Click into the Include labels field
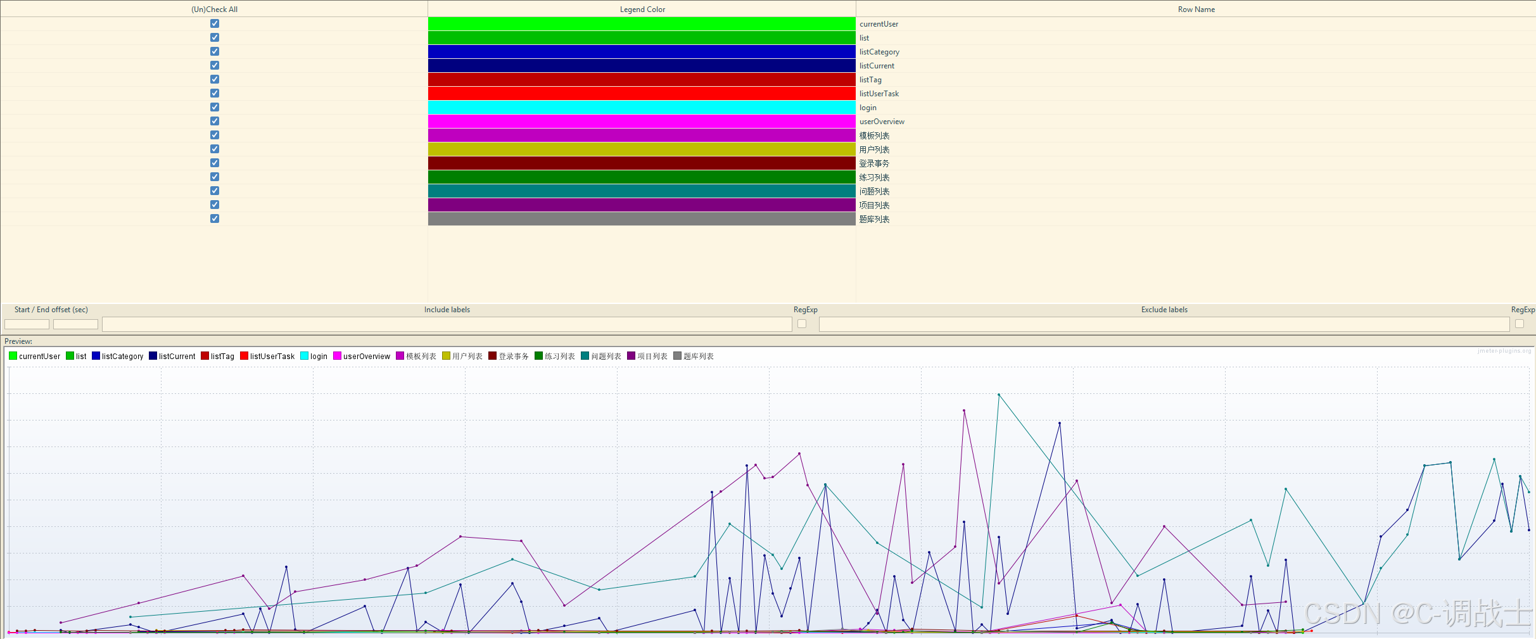This screenshot has height=639, width=1536. tap(447, 324)
